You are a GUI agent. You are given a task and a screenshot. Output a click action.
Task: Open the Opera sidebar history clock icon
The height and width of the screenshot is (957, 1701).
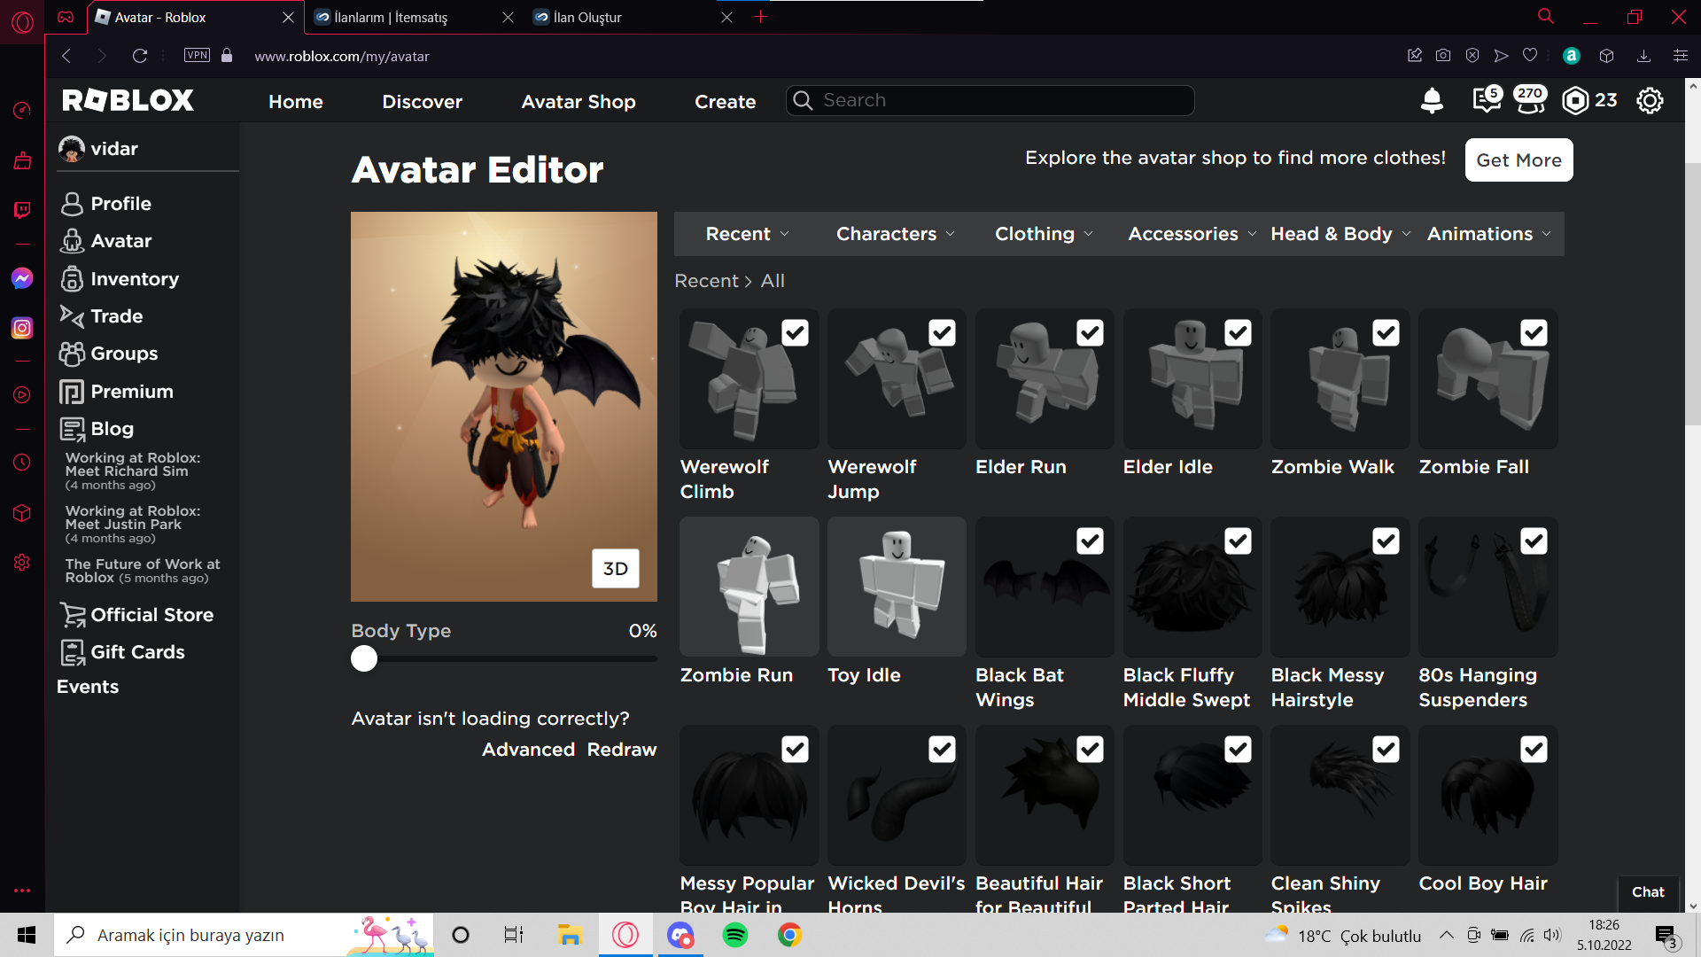tap(22, 463)
